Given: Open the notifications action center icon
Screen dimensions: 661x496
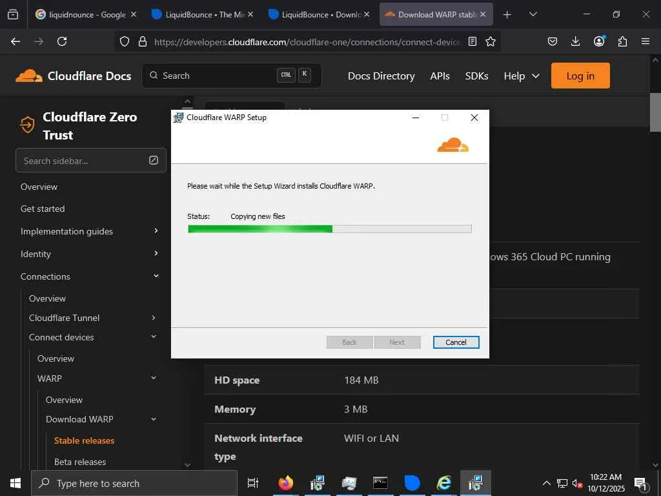Looking at the screenshot, I should click(640, 484).
